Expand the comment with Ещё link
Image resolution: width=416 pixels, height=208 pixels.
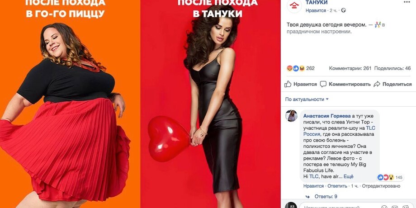pyautogui.click(x=349, y=176)
